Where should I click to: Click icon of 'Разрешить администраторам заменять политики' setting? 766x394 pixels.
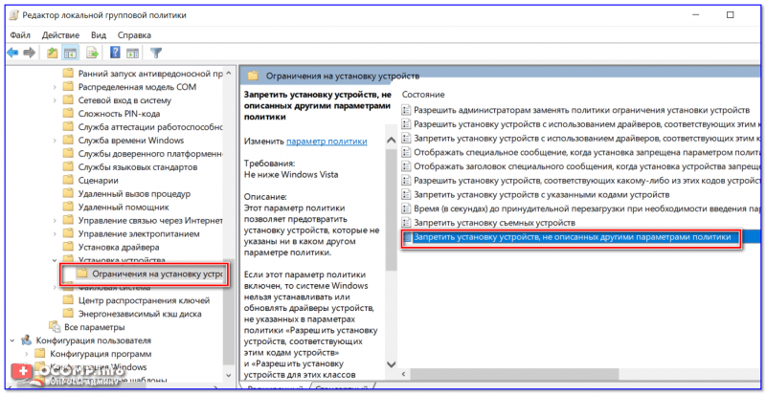406,110
